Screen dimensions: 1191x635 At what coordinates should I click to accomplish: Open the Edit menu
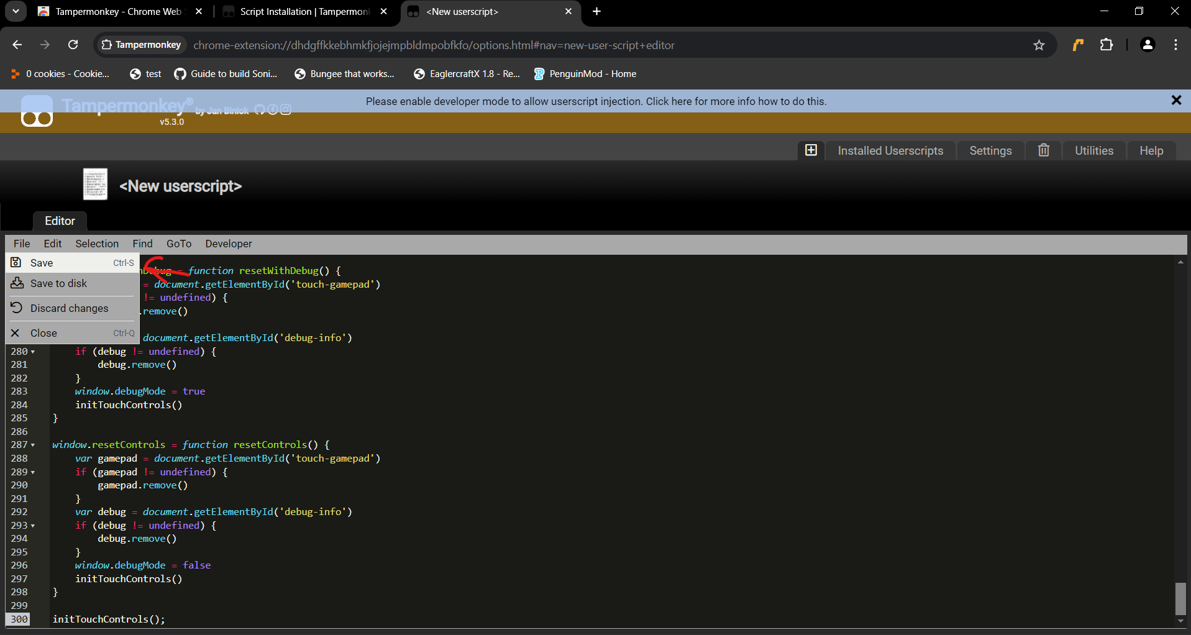pos(53,244)
